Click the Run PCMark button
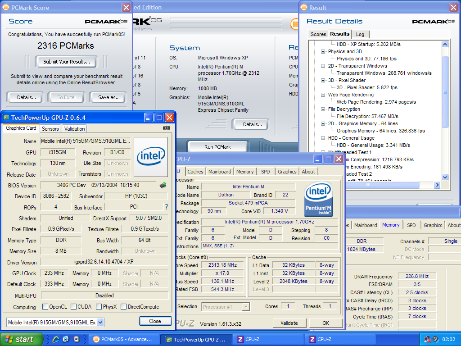 pyautogui.click(x=217, y=147)
